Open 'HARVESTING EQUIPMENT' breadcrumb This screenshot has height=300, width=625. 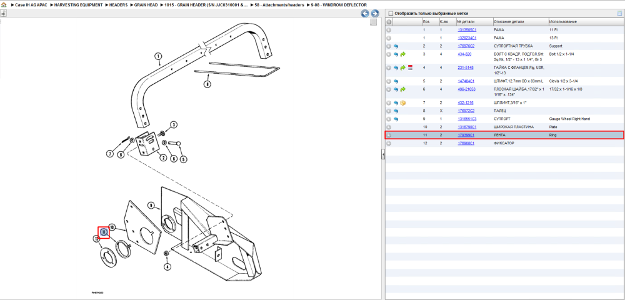pyautogui.click(x=79, y=5)
